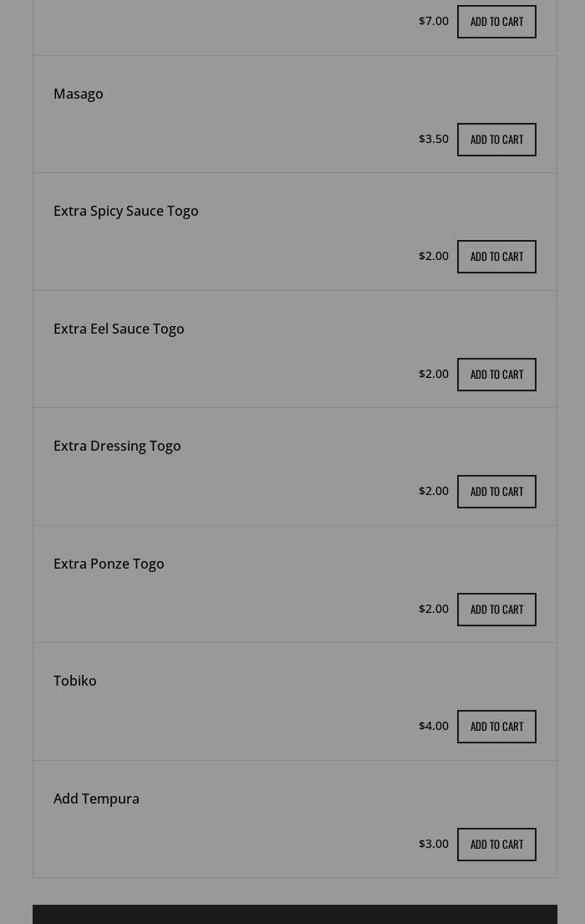The width and height of the screenshot is (585, 924).
Task: Add Extra Spicy Sauce Togo to cart
Action: tap(496, 257)
